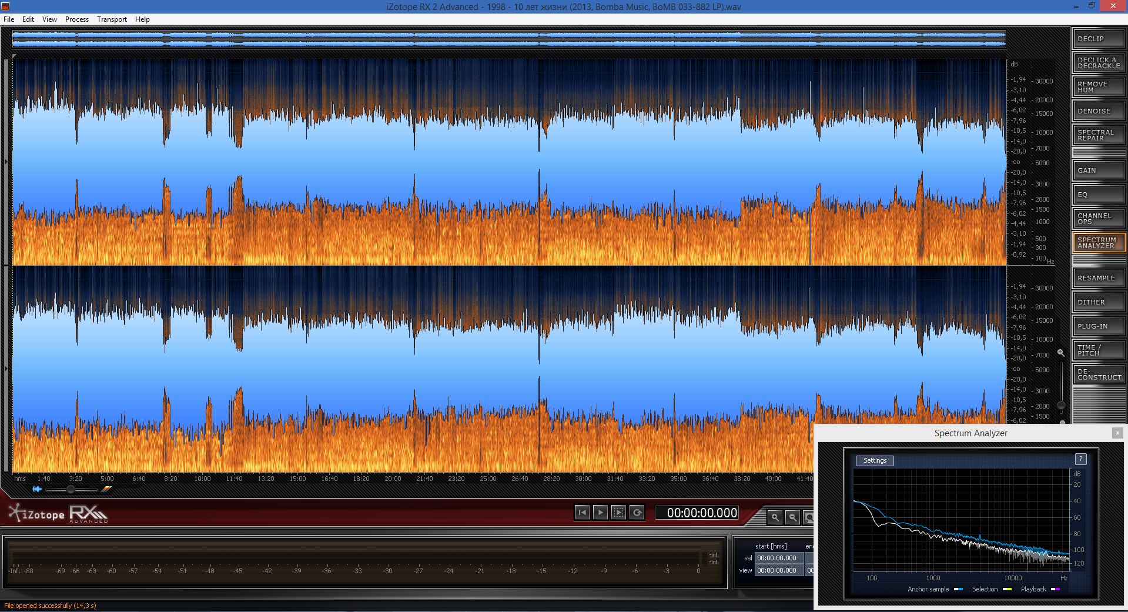1128x612 pixels.
Task: Click the 10:00 mark on the time ruler
Action: (x=202, y=479)
